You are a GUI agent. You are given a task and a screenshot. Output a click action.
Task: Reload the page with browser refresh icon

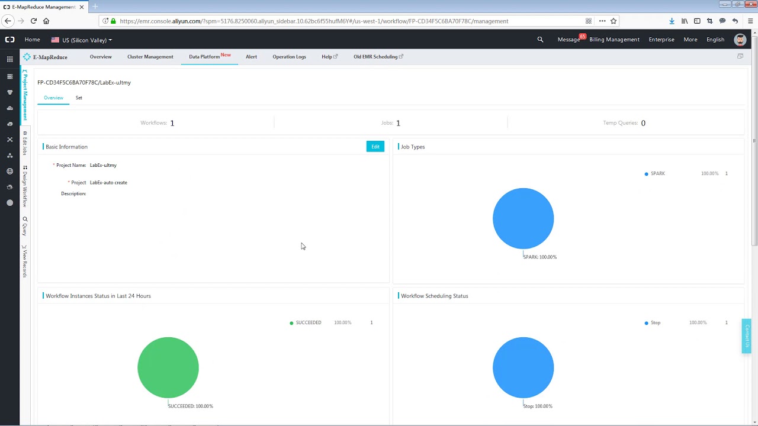pos(33,21)
